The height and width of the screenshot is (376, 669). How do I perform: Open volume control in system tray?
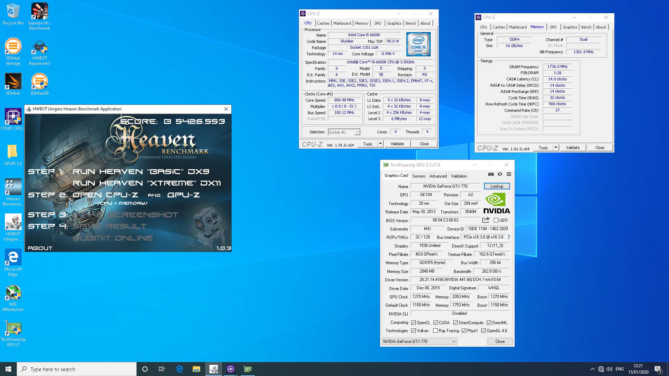coord(609,369)
